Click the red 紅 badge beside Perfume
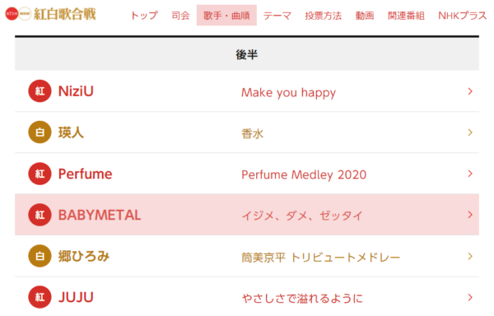The width and height of the screenshot is (494, 316). [x=40, y=174]
